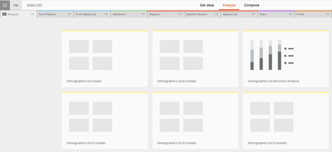
Task: Click the 'Demographics (5) (Crosstab)' label
Action: tap(177, 143)
